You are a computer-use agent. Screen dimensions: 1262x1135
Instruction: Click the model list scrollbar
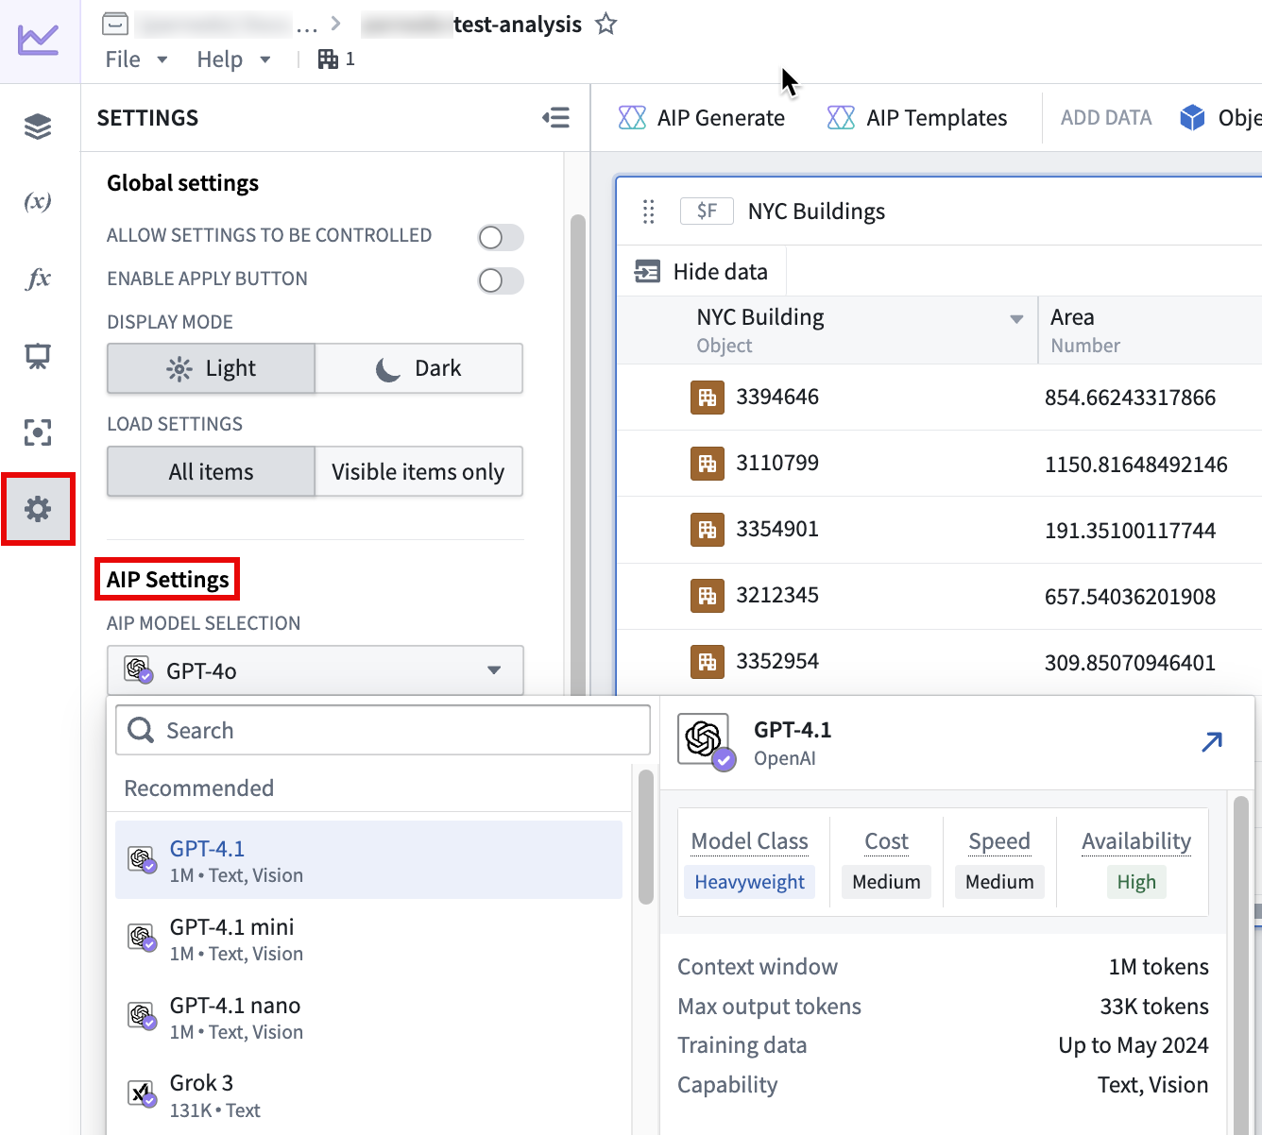point(646,838)
